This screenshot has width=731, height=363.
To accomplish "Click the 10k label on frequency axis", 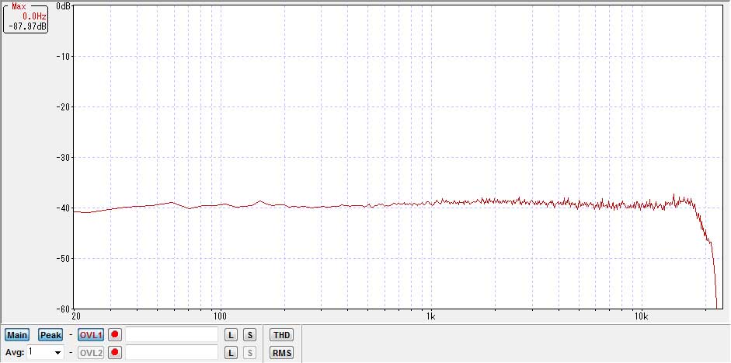I will [x=640, y=317].
